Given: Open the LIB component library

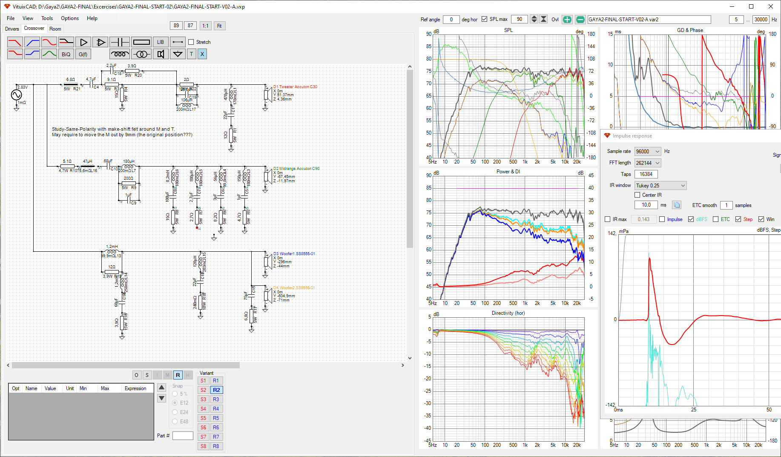Looking at the screenshot, I should 160,42.
